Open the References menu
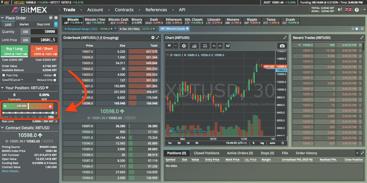The width and height of the screenshot is (367, 183). click(x=156, y=10)
